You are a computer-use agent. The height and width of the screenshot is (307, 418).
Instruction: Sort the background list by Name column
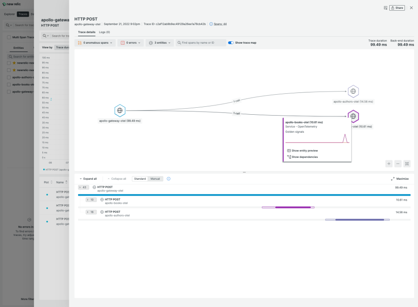coord(62,182)
